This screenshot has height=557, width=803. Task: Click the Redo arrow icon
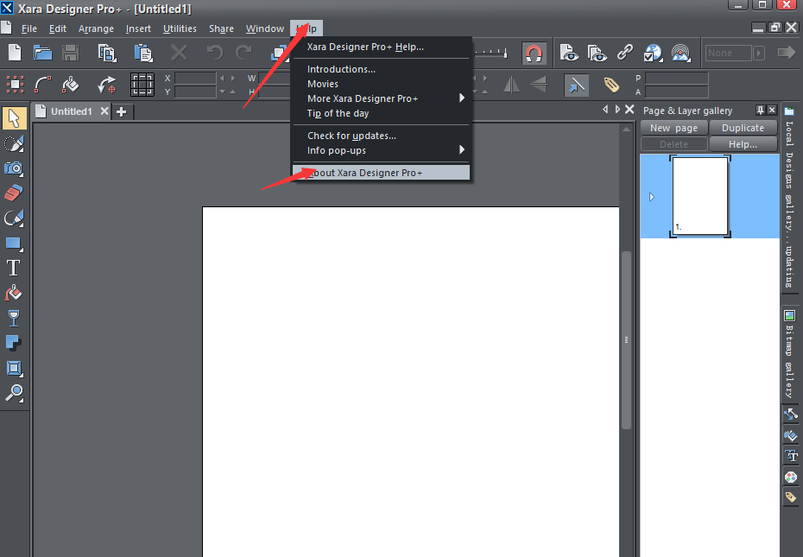click(x=244, y=53)
